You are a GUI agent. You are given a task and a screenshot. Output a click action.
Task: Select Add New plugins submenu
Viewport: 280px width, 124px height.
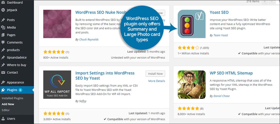[8, 104]
